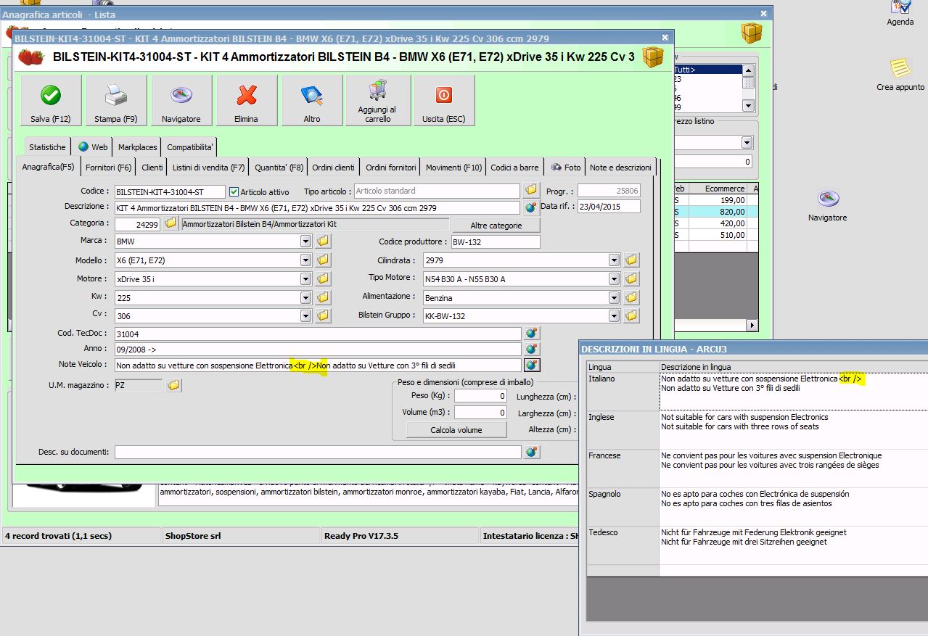
Task: Open the Altro magnifier button
Action: (x=312, y=101)
